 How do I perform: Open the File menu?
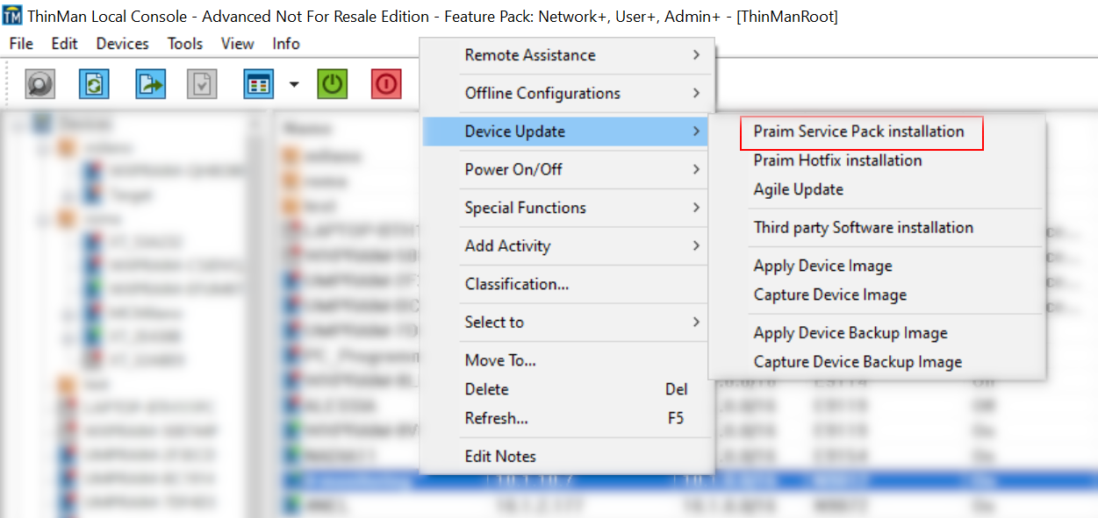pos(21,44)
